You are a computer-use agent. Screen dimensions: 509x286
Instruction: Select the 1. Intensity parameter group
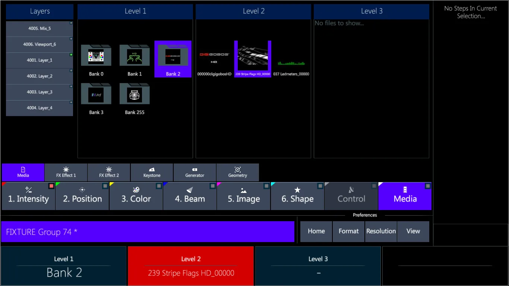(28, 196)
